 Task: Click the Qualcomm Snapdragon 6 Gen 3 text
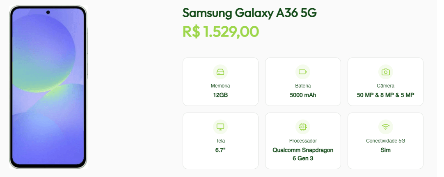pos(303,154)
